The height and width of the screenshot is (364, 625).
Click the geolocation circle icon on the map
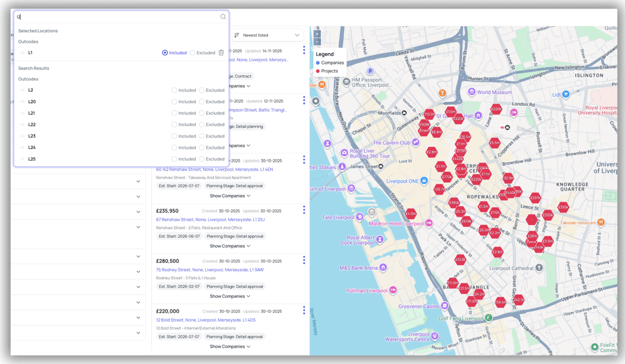point(316,101)
